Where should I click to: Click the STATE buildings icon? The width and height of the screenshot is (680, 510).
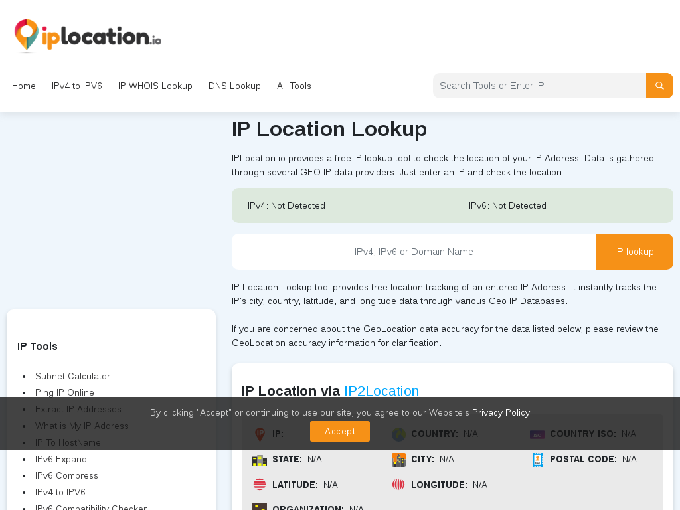(x=260, y=460)
